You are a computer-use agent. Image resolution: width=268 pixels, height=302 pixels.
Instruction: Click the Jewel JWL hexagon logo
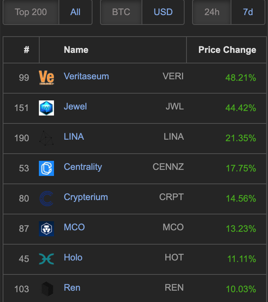click(46, 108)
